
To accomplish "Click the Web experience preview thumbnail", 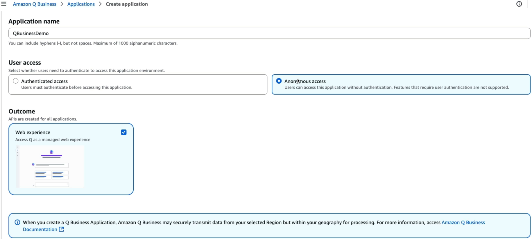I will 50,167.
